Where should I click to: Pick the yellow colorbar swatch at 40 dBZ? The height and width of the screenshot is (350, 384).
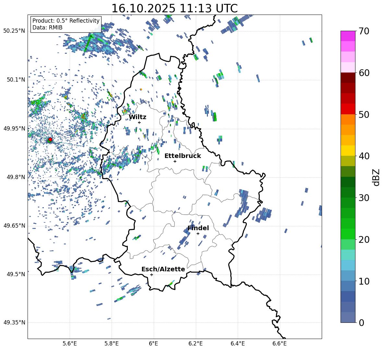[x=348, y=151]
